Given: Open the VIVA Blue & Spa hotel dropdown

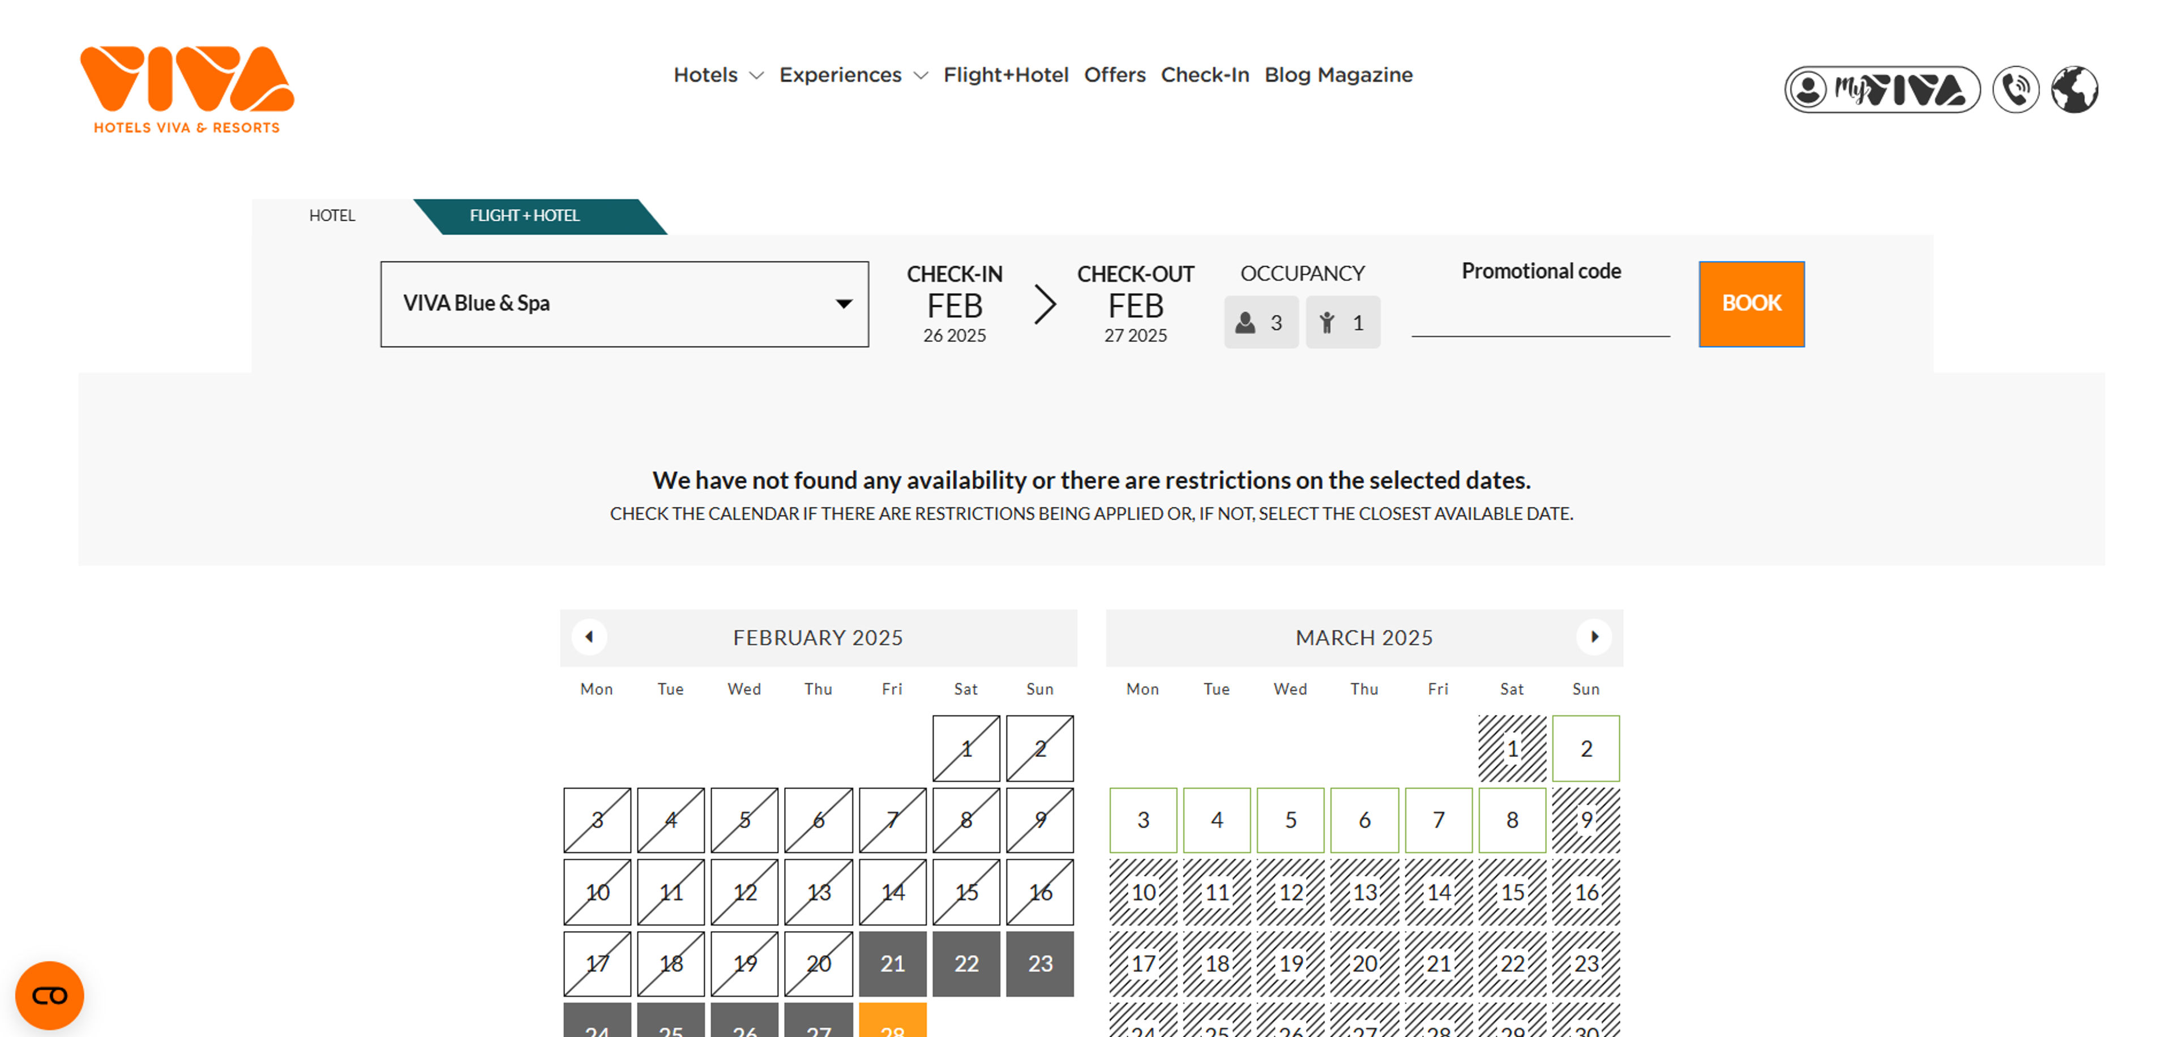Looking at the screenshot, I should pos(624,305).
